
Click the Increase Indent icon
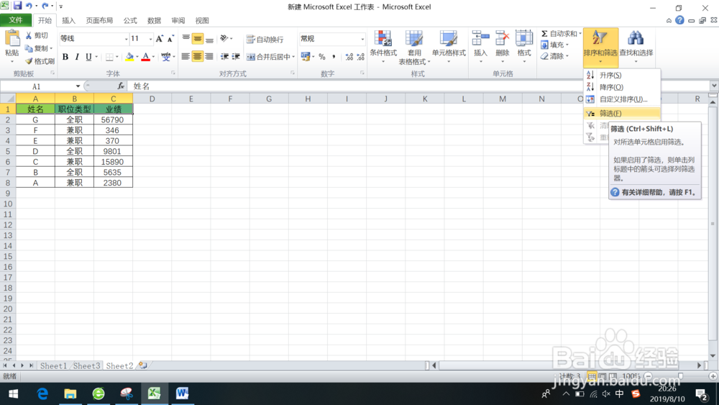click(x=236, y=57)
